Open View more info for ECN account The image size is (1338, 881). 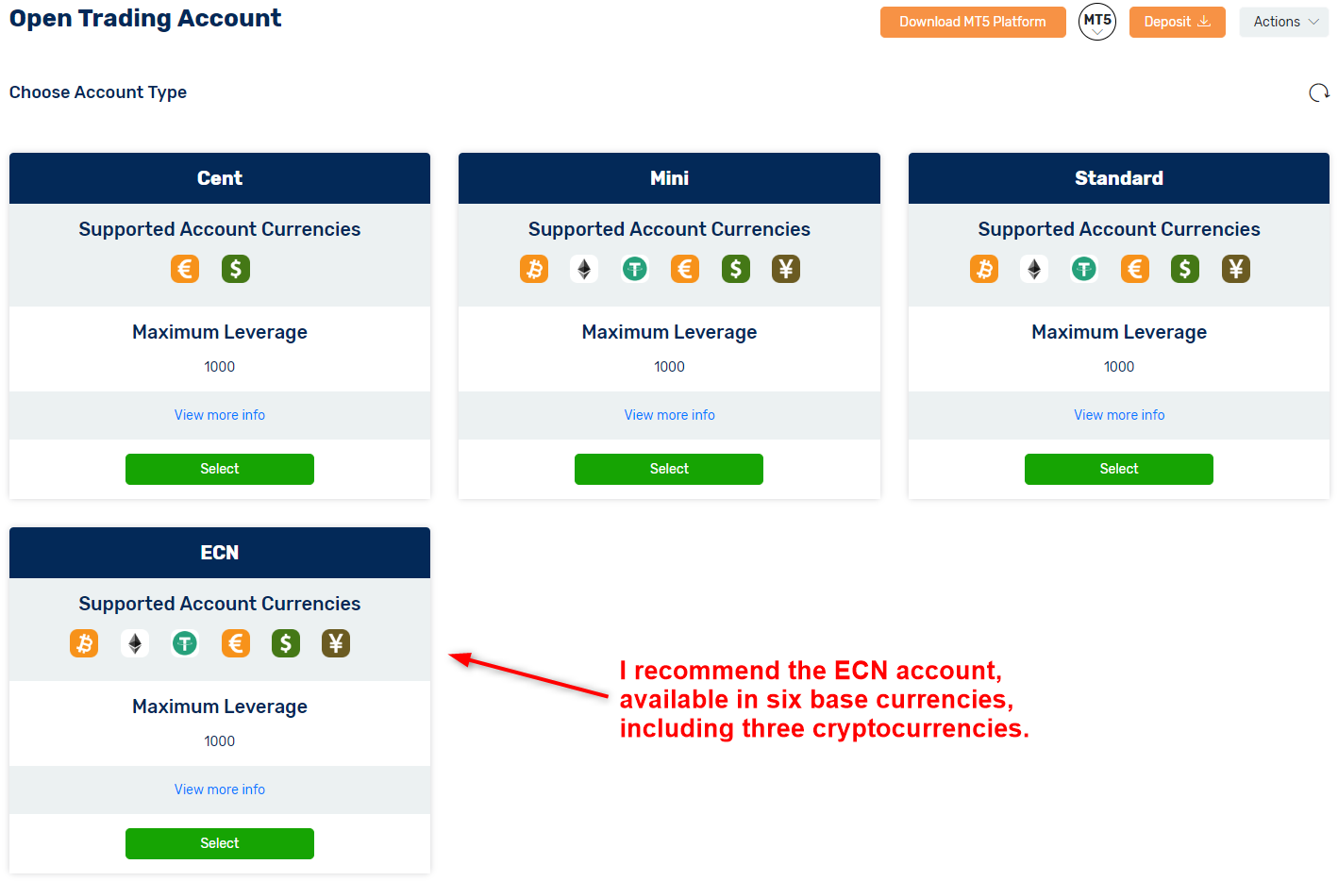point(220,790)
